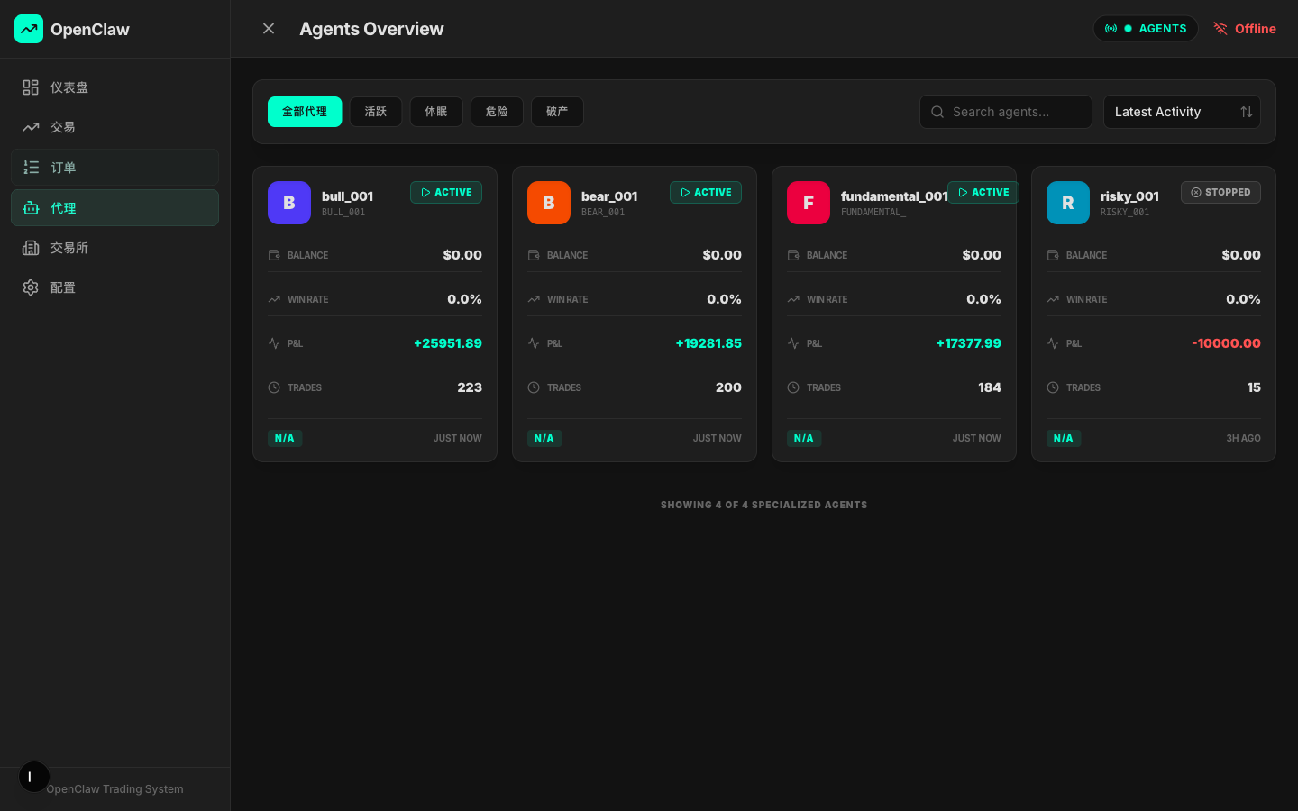
Task: Select the 危险 filter tab
Action: tap(497, 112)
